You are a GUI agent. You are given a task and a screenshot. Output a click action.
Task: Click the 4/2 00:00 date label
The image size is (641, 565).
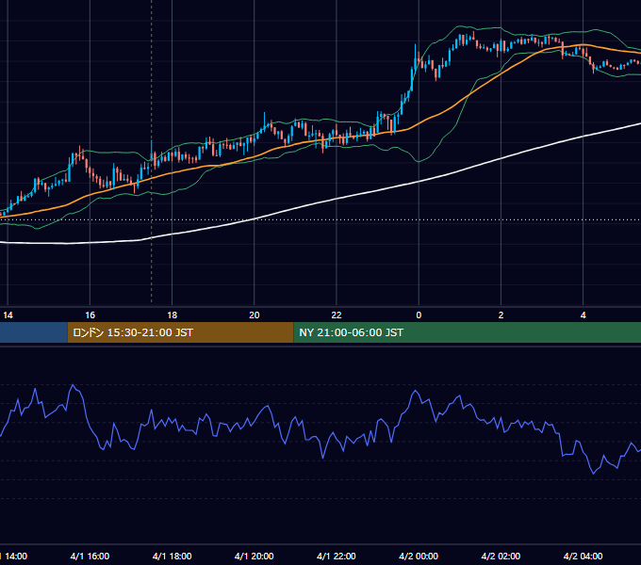(419, 556)
